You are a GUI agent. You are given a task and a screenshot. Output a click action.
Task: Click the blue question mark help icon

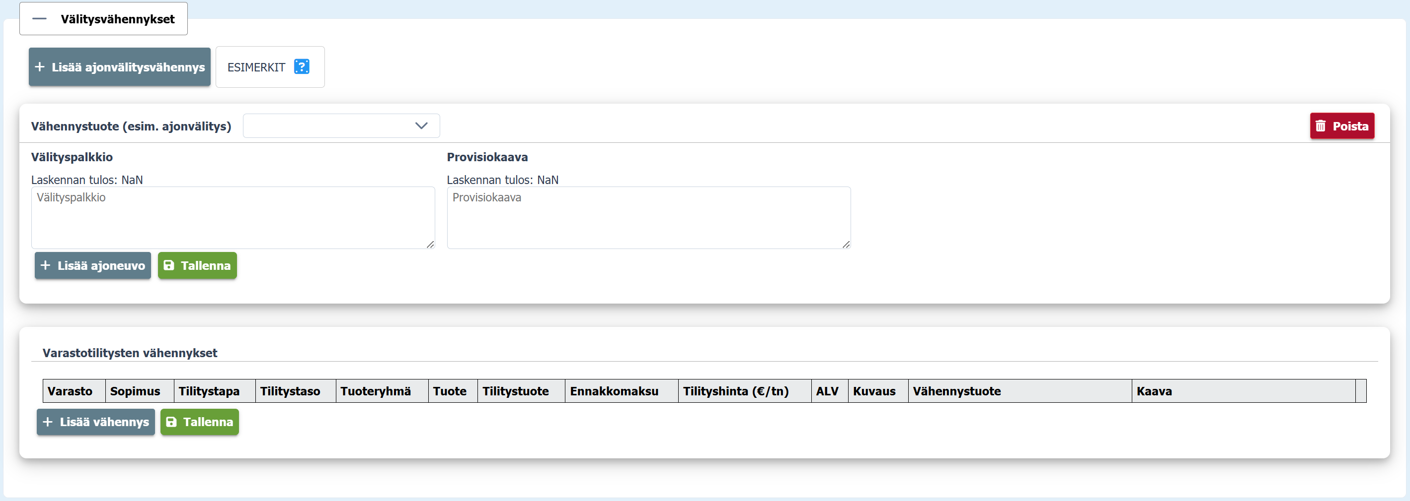302,66
